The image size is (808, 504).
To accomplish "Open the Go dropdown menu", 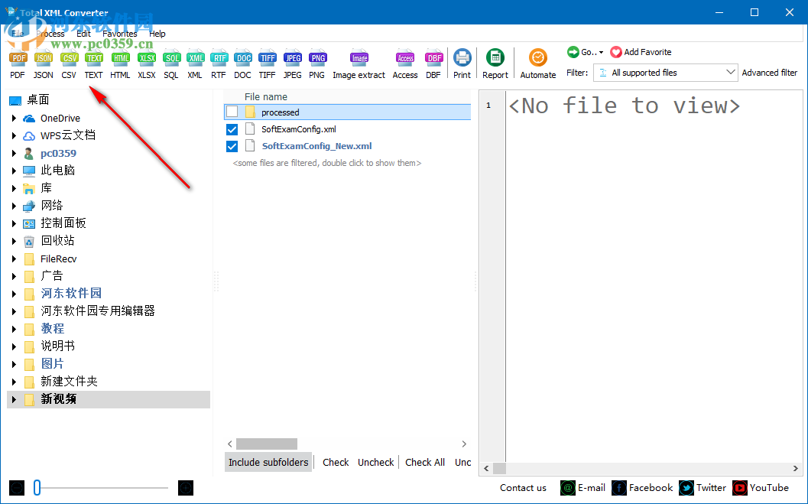I will pyautogui.click(x=585, y=51).
